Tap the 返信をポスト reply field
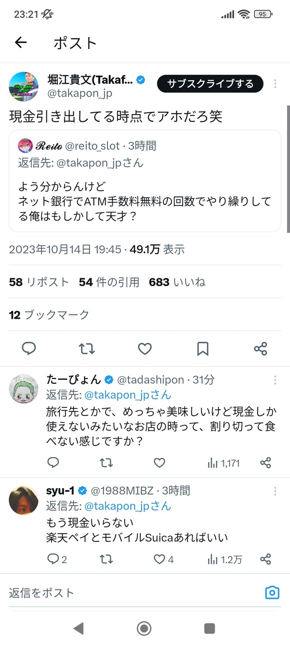 pyautogui.click(x=100, y=592)
